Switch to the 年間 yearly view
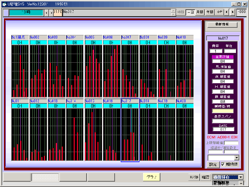Image resolution: width=249 pixels, height=187 pixels. [210, 12]
